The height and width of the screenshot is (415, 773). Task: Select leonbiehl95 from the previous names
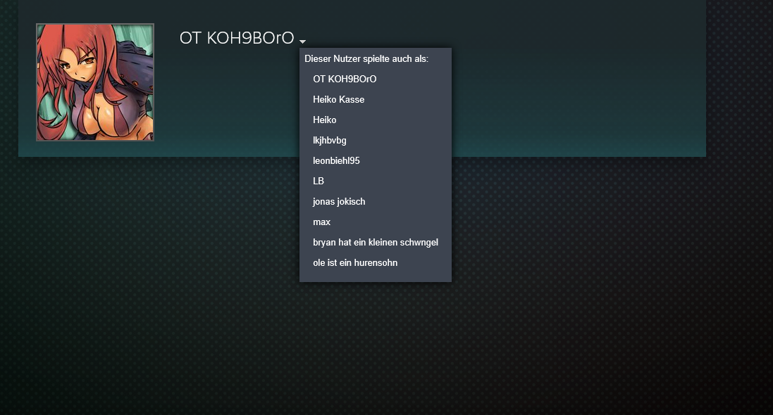tap(336, 160)
